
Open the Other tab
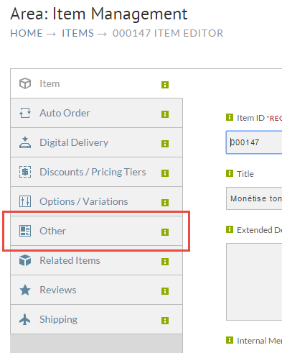(96, 231)
